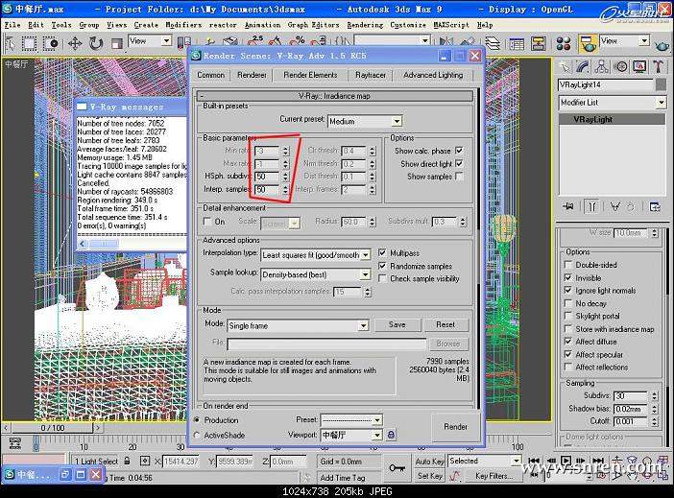
Task: Disable the Multipass checkbox
Action: coord(383,253)
